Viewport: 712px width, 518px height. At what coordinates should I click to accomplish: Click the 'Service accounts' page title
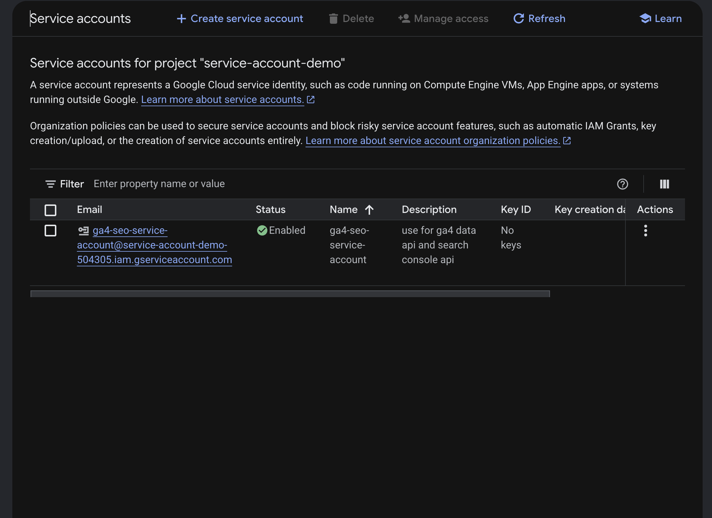click(80, 18)
